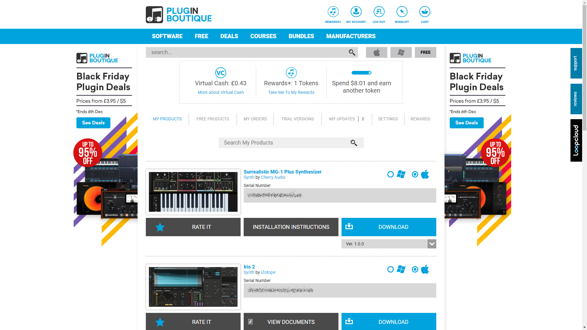This screenshot has height=330, width=587.
Task: Open the BUNDLES menu
Action: pyautogui.click(x=301, y=36)
